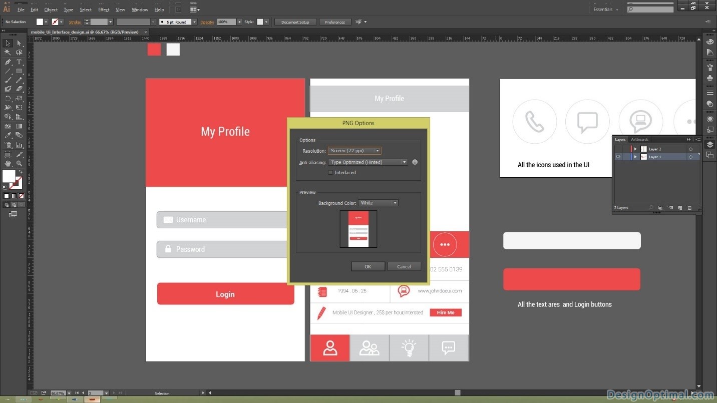This screenshot has height=403, width=717.
Task: Enable the Interlaced checkbox
Action: point(330,173)
